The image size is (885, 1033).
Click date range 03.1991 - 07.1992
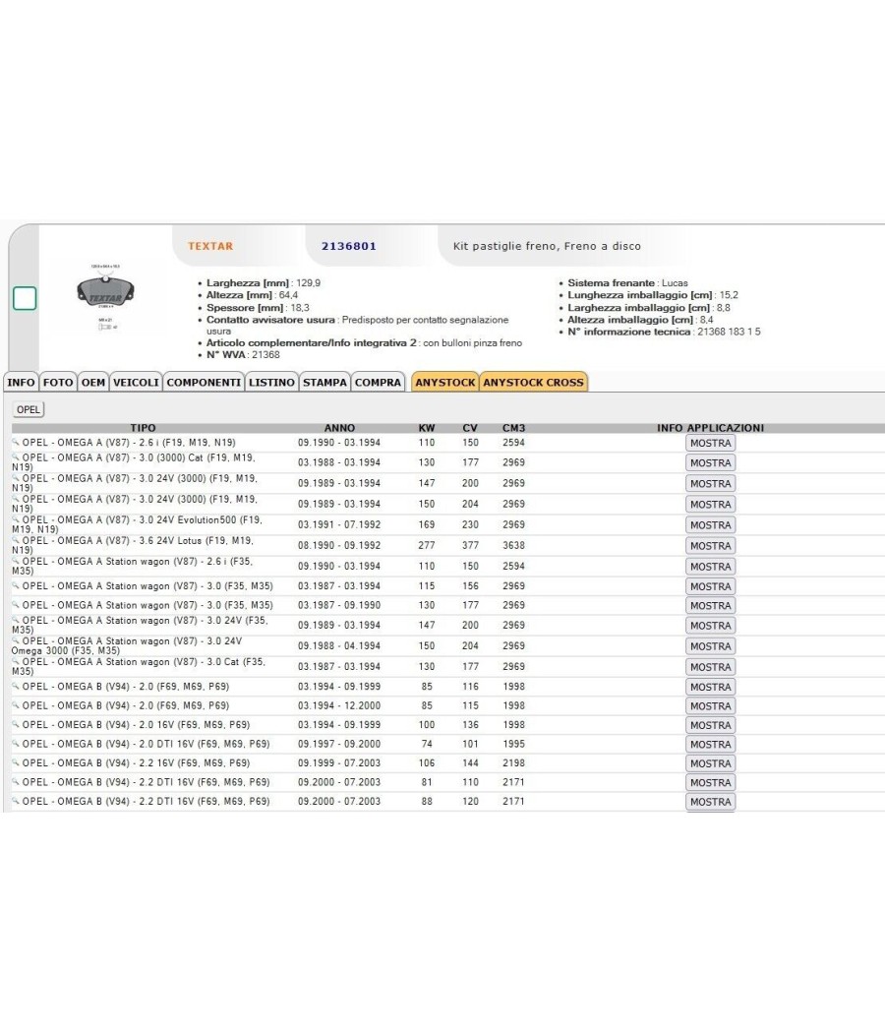click(x=339, y=525)
